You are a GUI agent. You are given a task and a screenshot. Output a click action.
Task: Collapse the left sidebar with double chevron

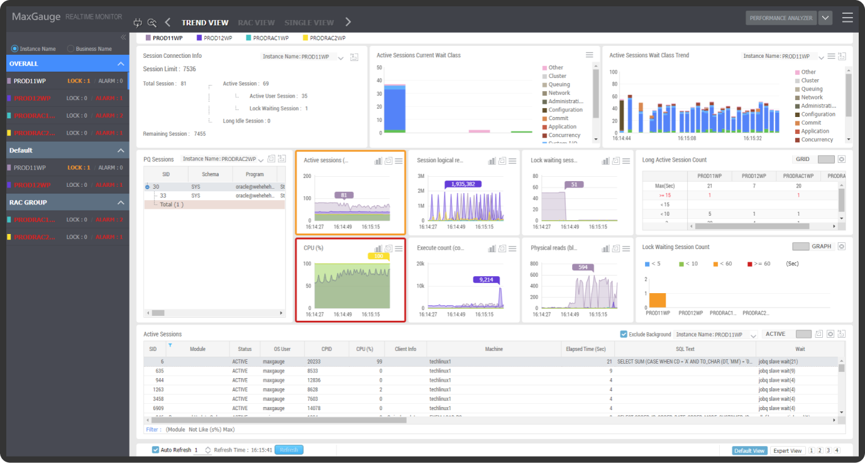[x=123, y=37]
